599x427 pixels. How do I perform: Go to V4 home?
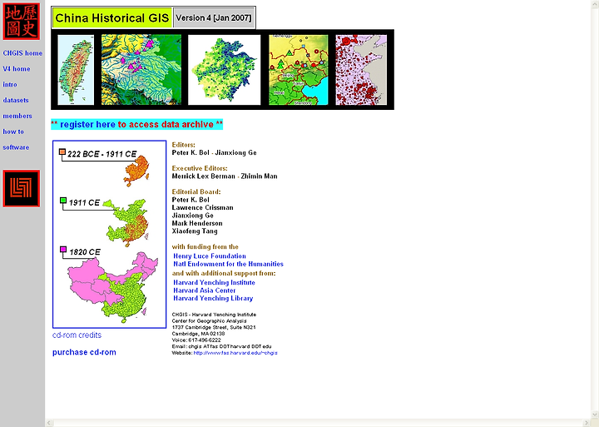tap(17, 69)
